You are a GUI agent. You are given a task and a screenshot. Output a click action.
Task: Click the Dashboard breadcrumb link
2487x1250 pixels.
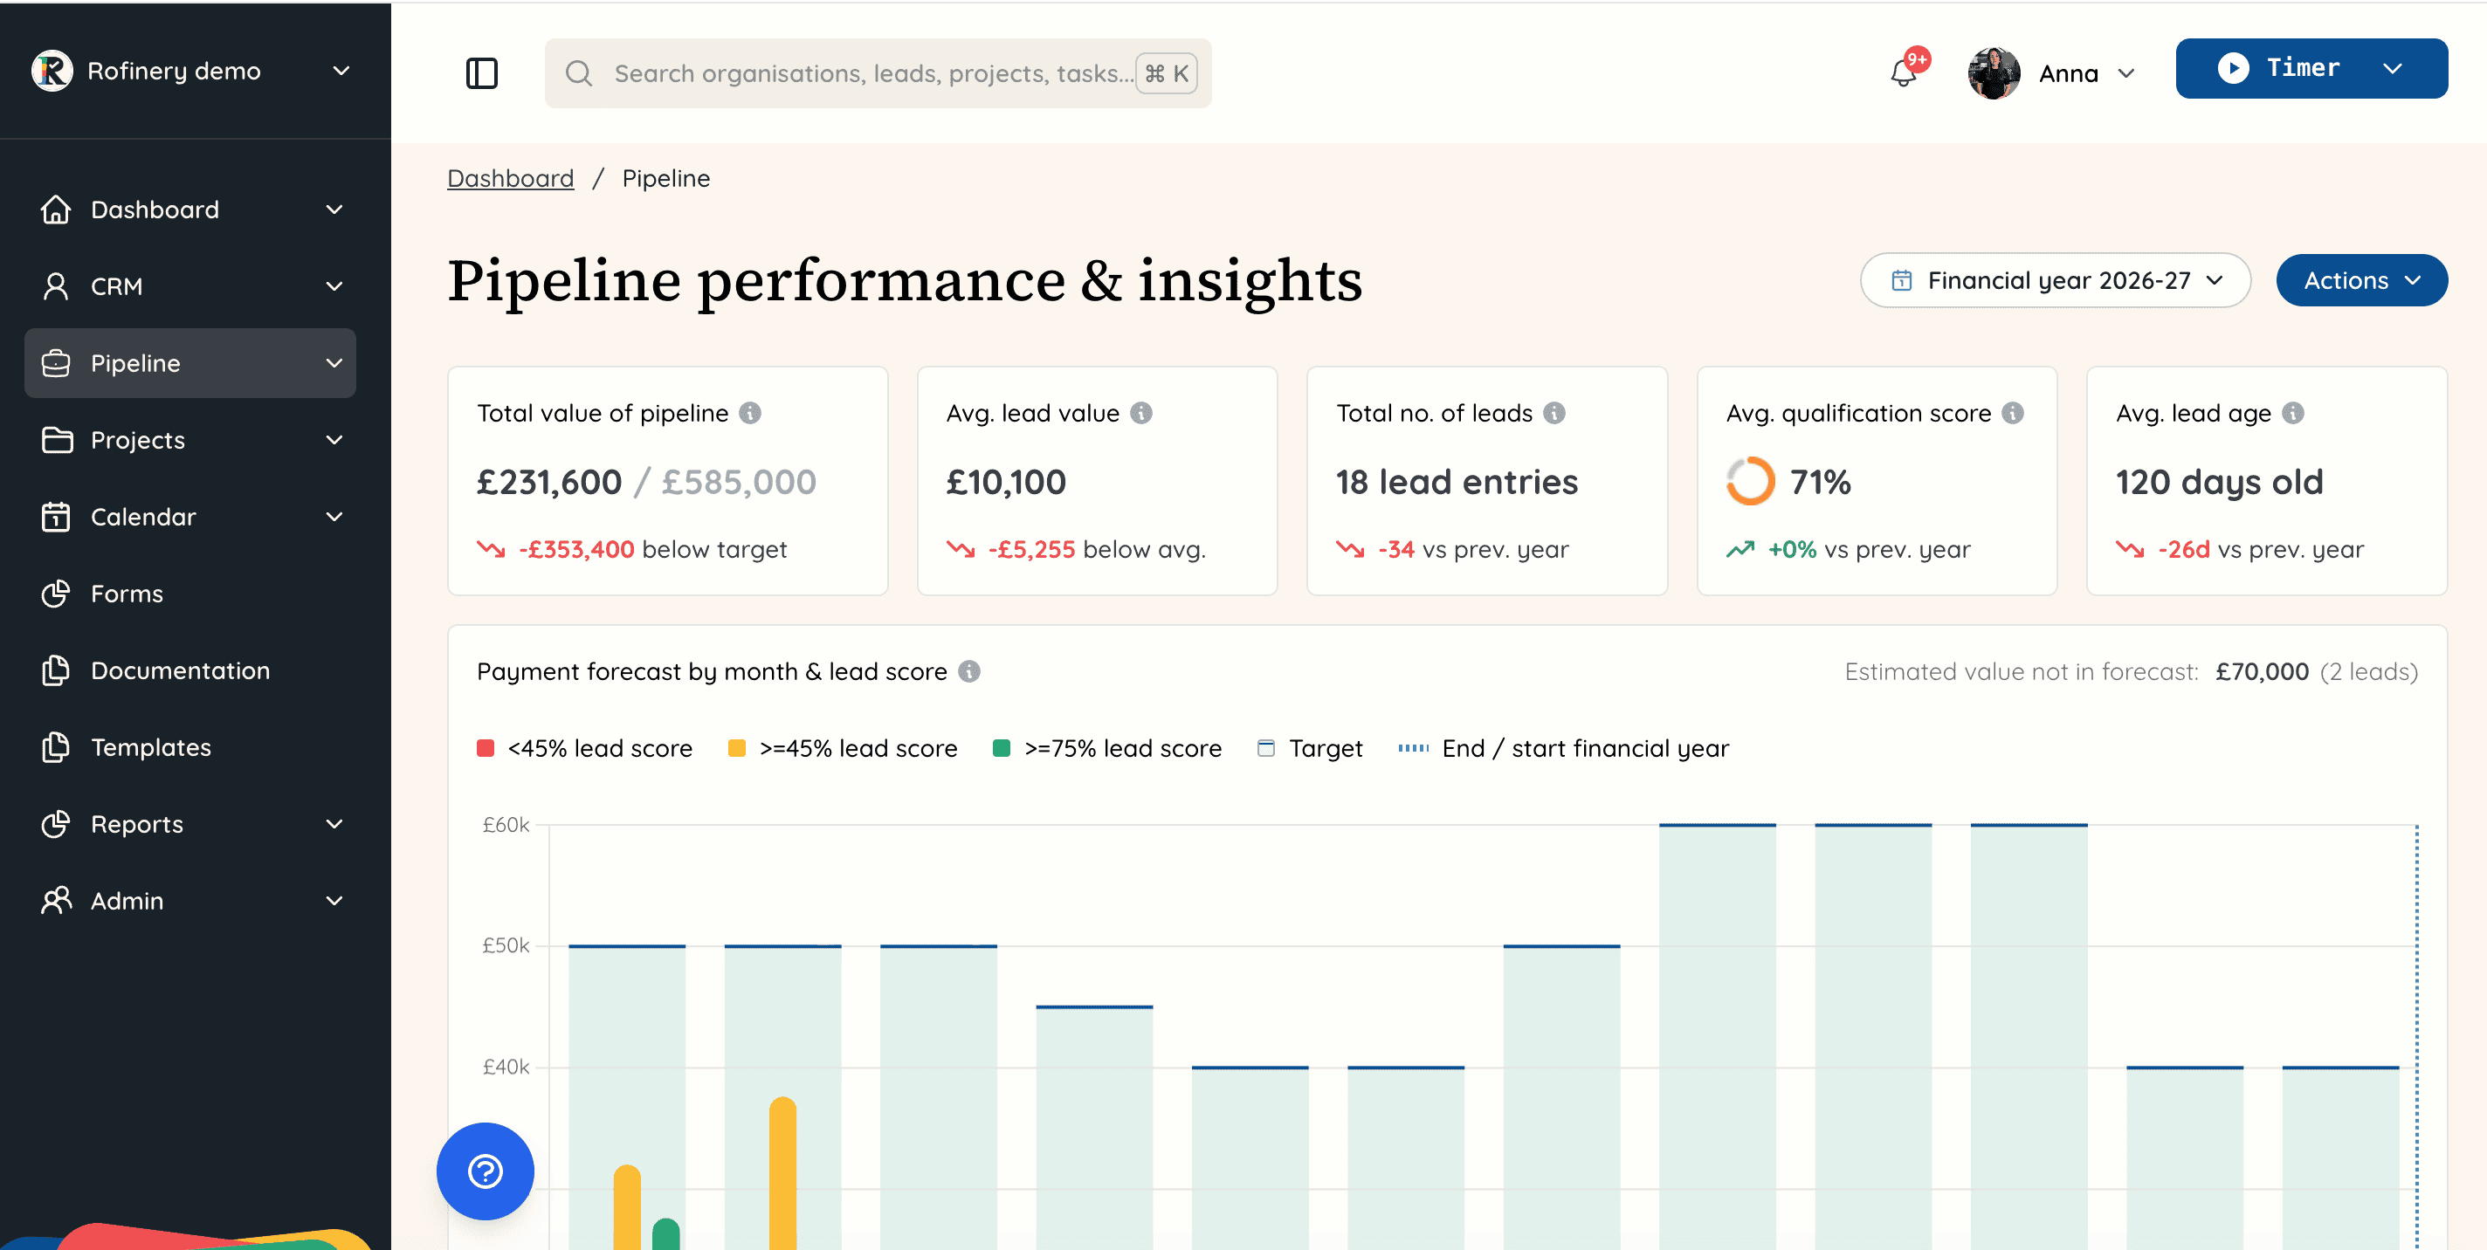pyautogui.click(x=510, y=179)
